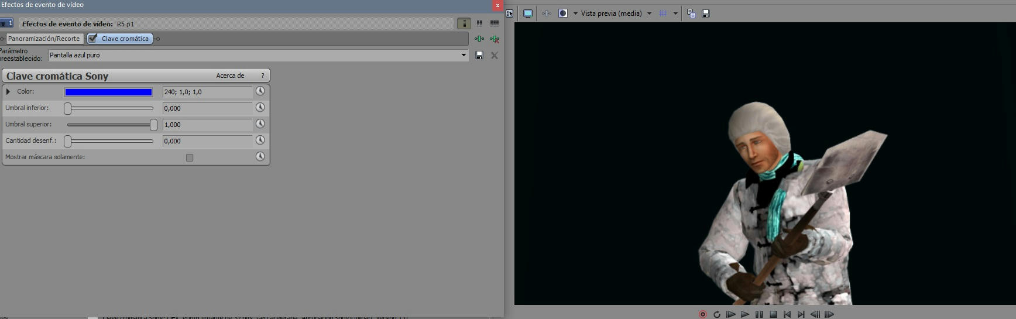Remove the selected plug-in from the chain

coord(495,39)
